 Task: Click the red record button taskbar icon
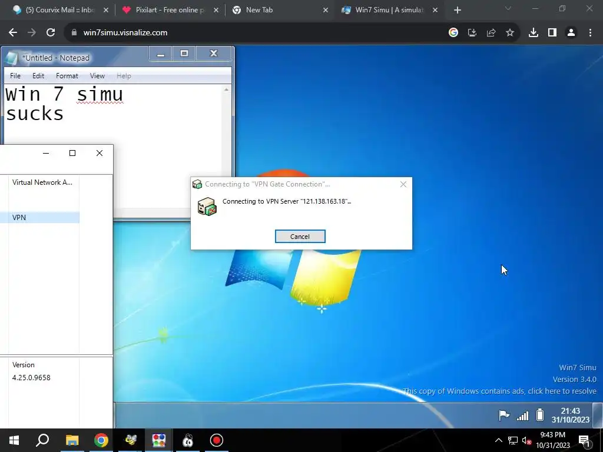coord(217,440)
